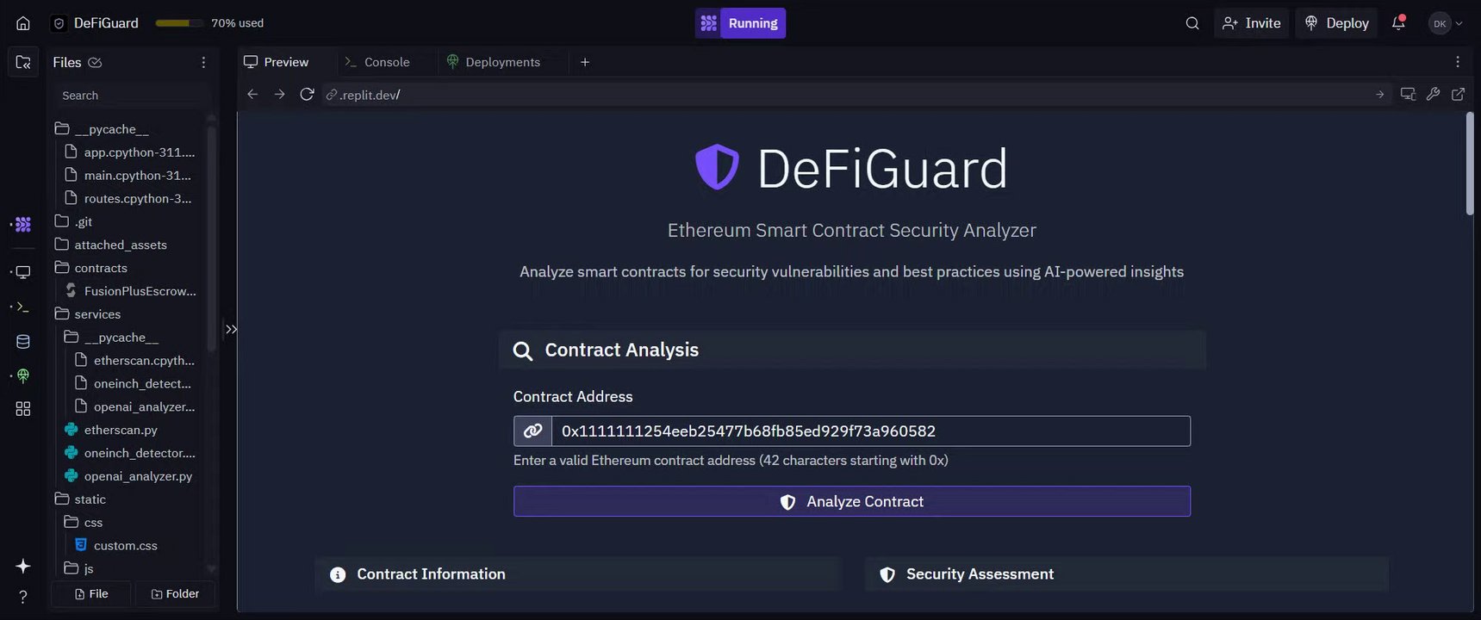1481x620 pixels.
Task: Click the preview pane vertical scrollbar
Action: (x=1469, y=164)
